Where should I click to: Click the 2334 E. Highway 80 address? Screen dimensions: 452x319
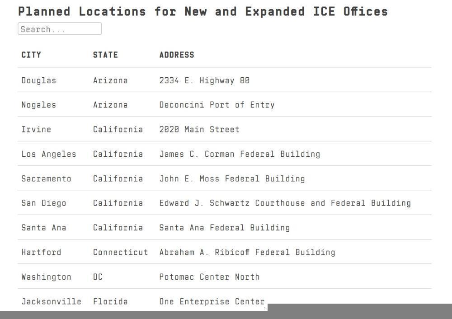pos(204,80)
